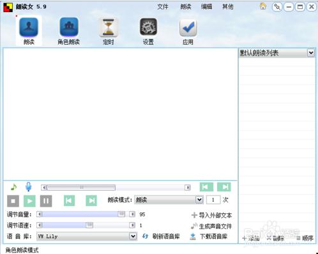The height and width of the screenshot is (254, 318).
Task: Click 生成声音文件 text link
Action: pyautogui.click(x=215, y=226)
